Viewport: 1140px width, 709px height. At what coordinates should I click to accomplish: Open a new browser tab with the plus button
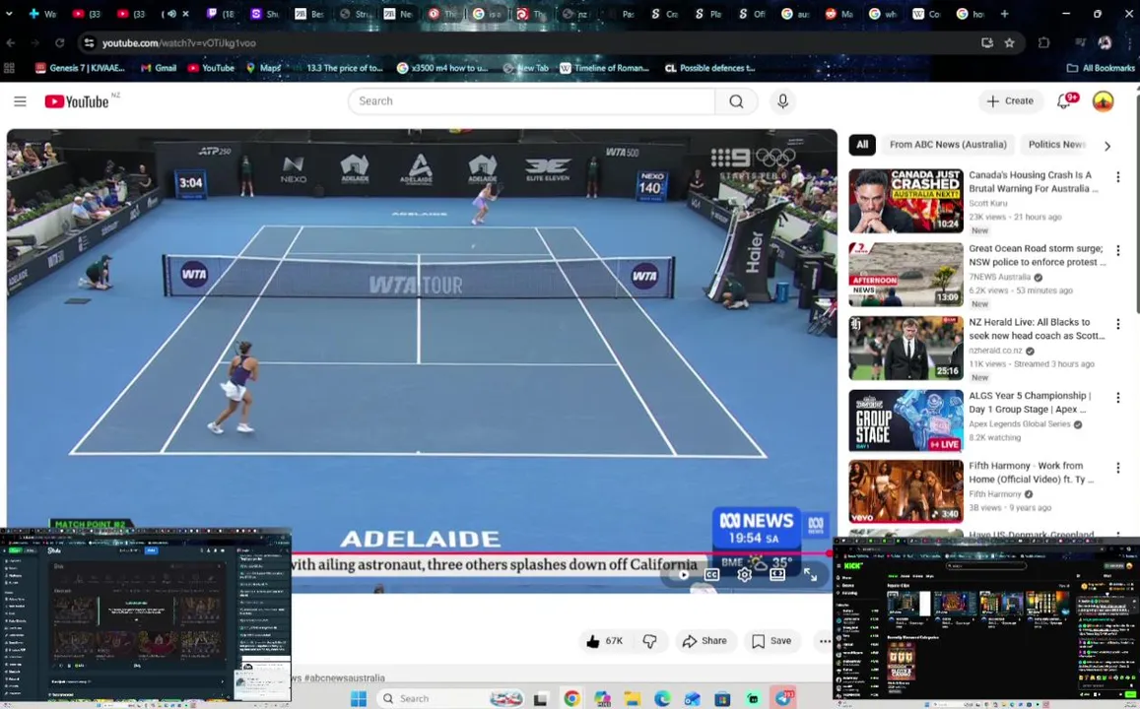click(x=1005, y=14)
